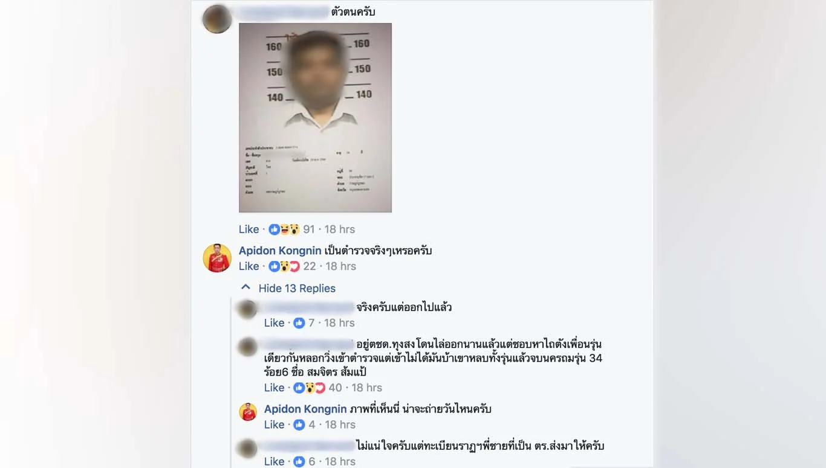View the reaction emojis beside the 91 count
The image size is (826, 468).
click(x=284, y=229)
